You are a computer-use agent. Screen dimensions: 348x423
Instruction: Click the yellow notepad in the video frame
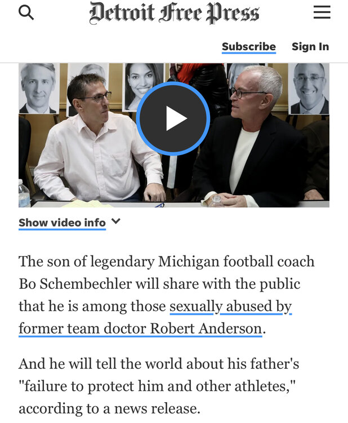[x=86, y=204]
